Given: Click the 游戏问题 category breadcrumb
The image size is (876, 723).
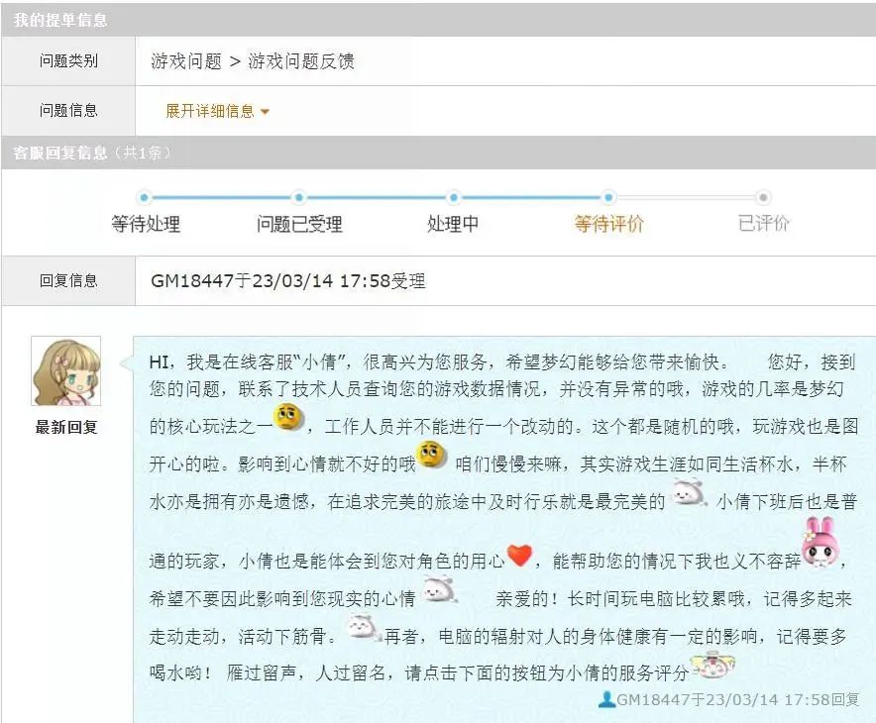Looking at the screenshot, I should (x=186, y=60).
